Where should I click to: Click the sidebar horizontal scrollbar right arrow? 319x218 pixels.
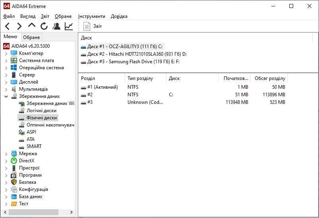72,212
